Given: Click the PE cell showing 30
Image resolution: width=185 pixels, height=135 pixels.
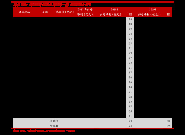Looking at the screenshot, I should pos(130,111).
